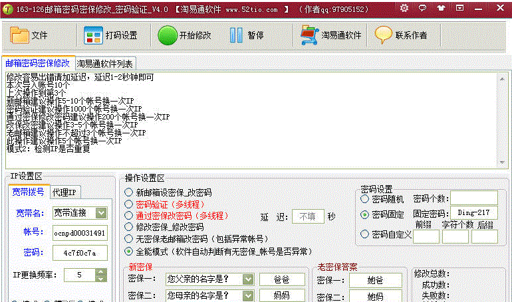Click the 暂停 pause icon
Viewport: 512px width, 302px height.
pyautogui.click(x=237, y=35)
